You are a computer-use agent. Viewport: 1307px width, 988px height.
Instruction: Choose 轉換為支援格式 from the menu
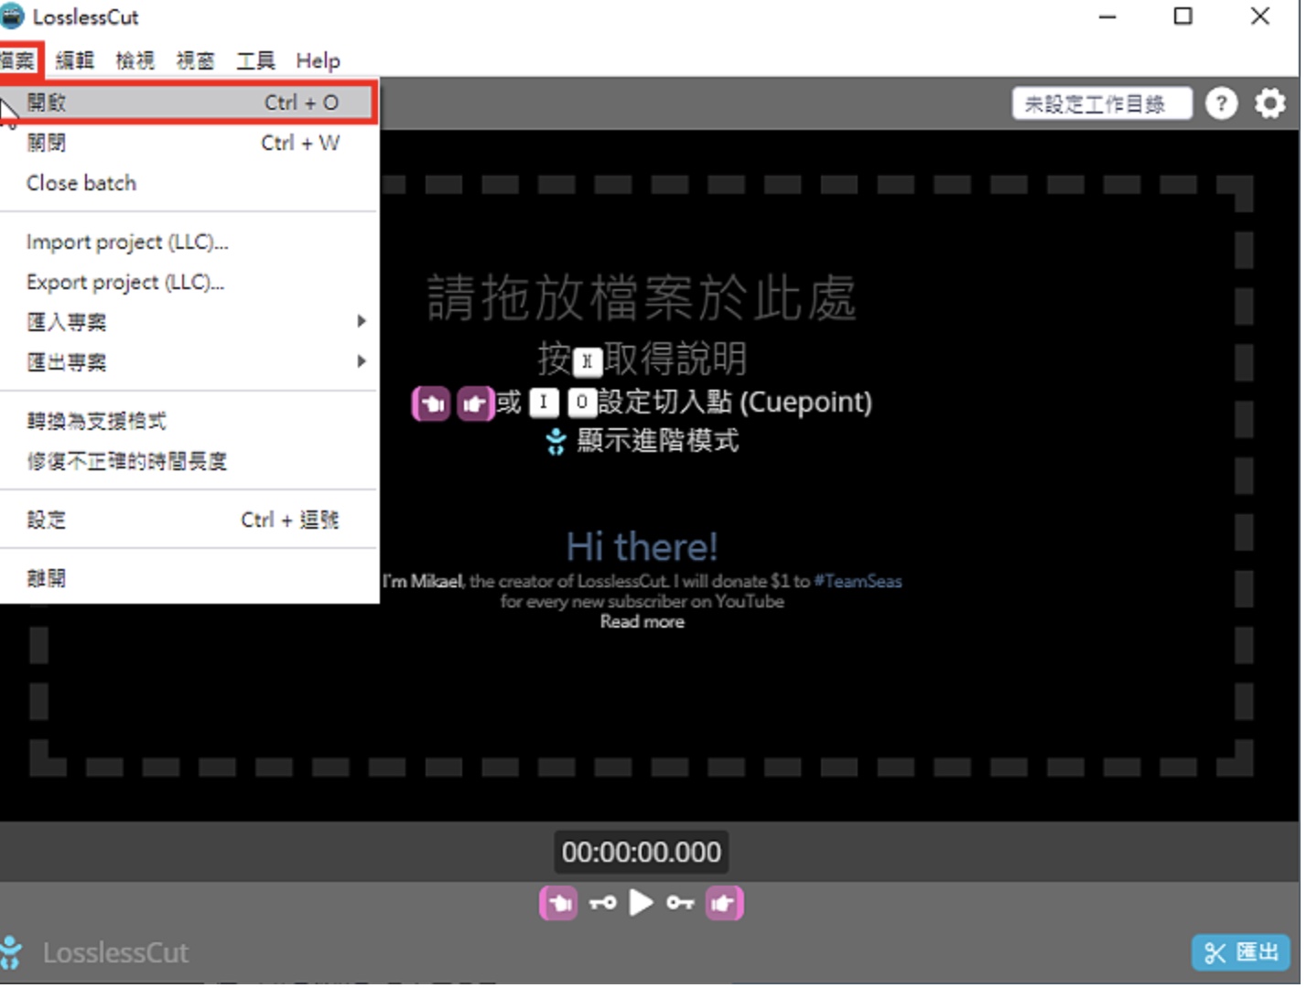click(189, 421)
